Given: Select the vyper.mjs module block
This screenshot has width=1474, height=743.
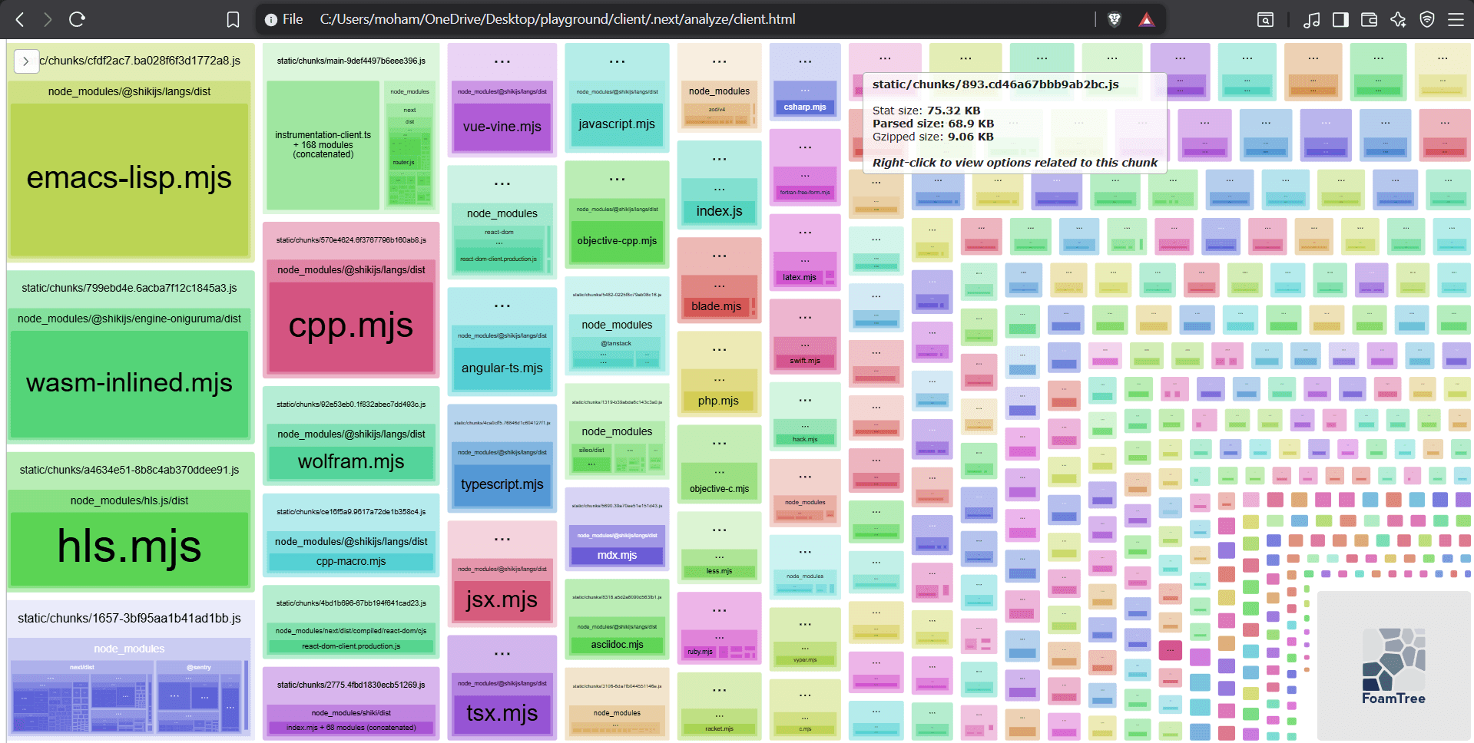Looking at the screenshot, I should tap(805, 660).
